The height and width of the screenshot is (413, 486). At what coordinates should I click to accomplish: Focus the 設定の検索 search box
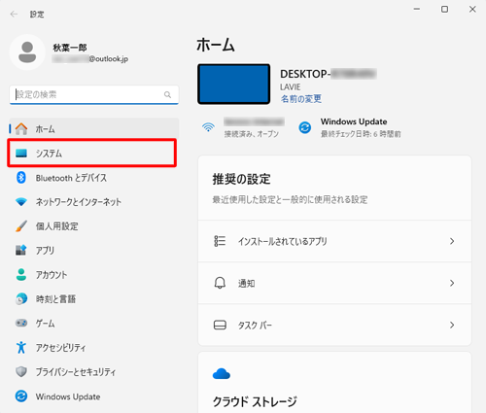(94, 94)
